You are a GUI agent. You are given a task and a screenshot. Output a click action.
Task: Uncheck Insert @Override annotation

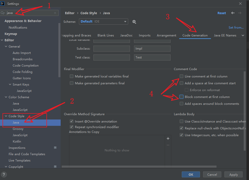(72, 121)
